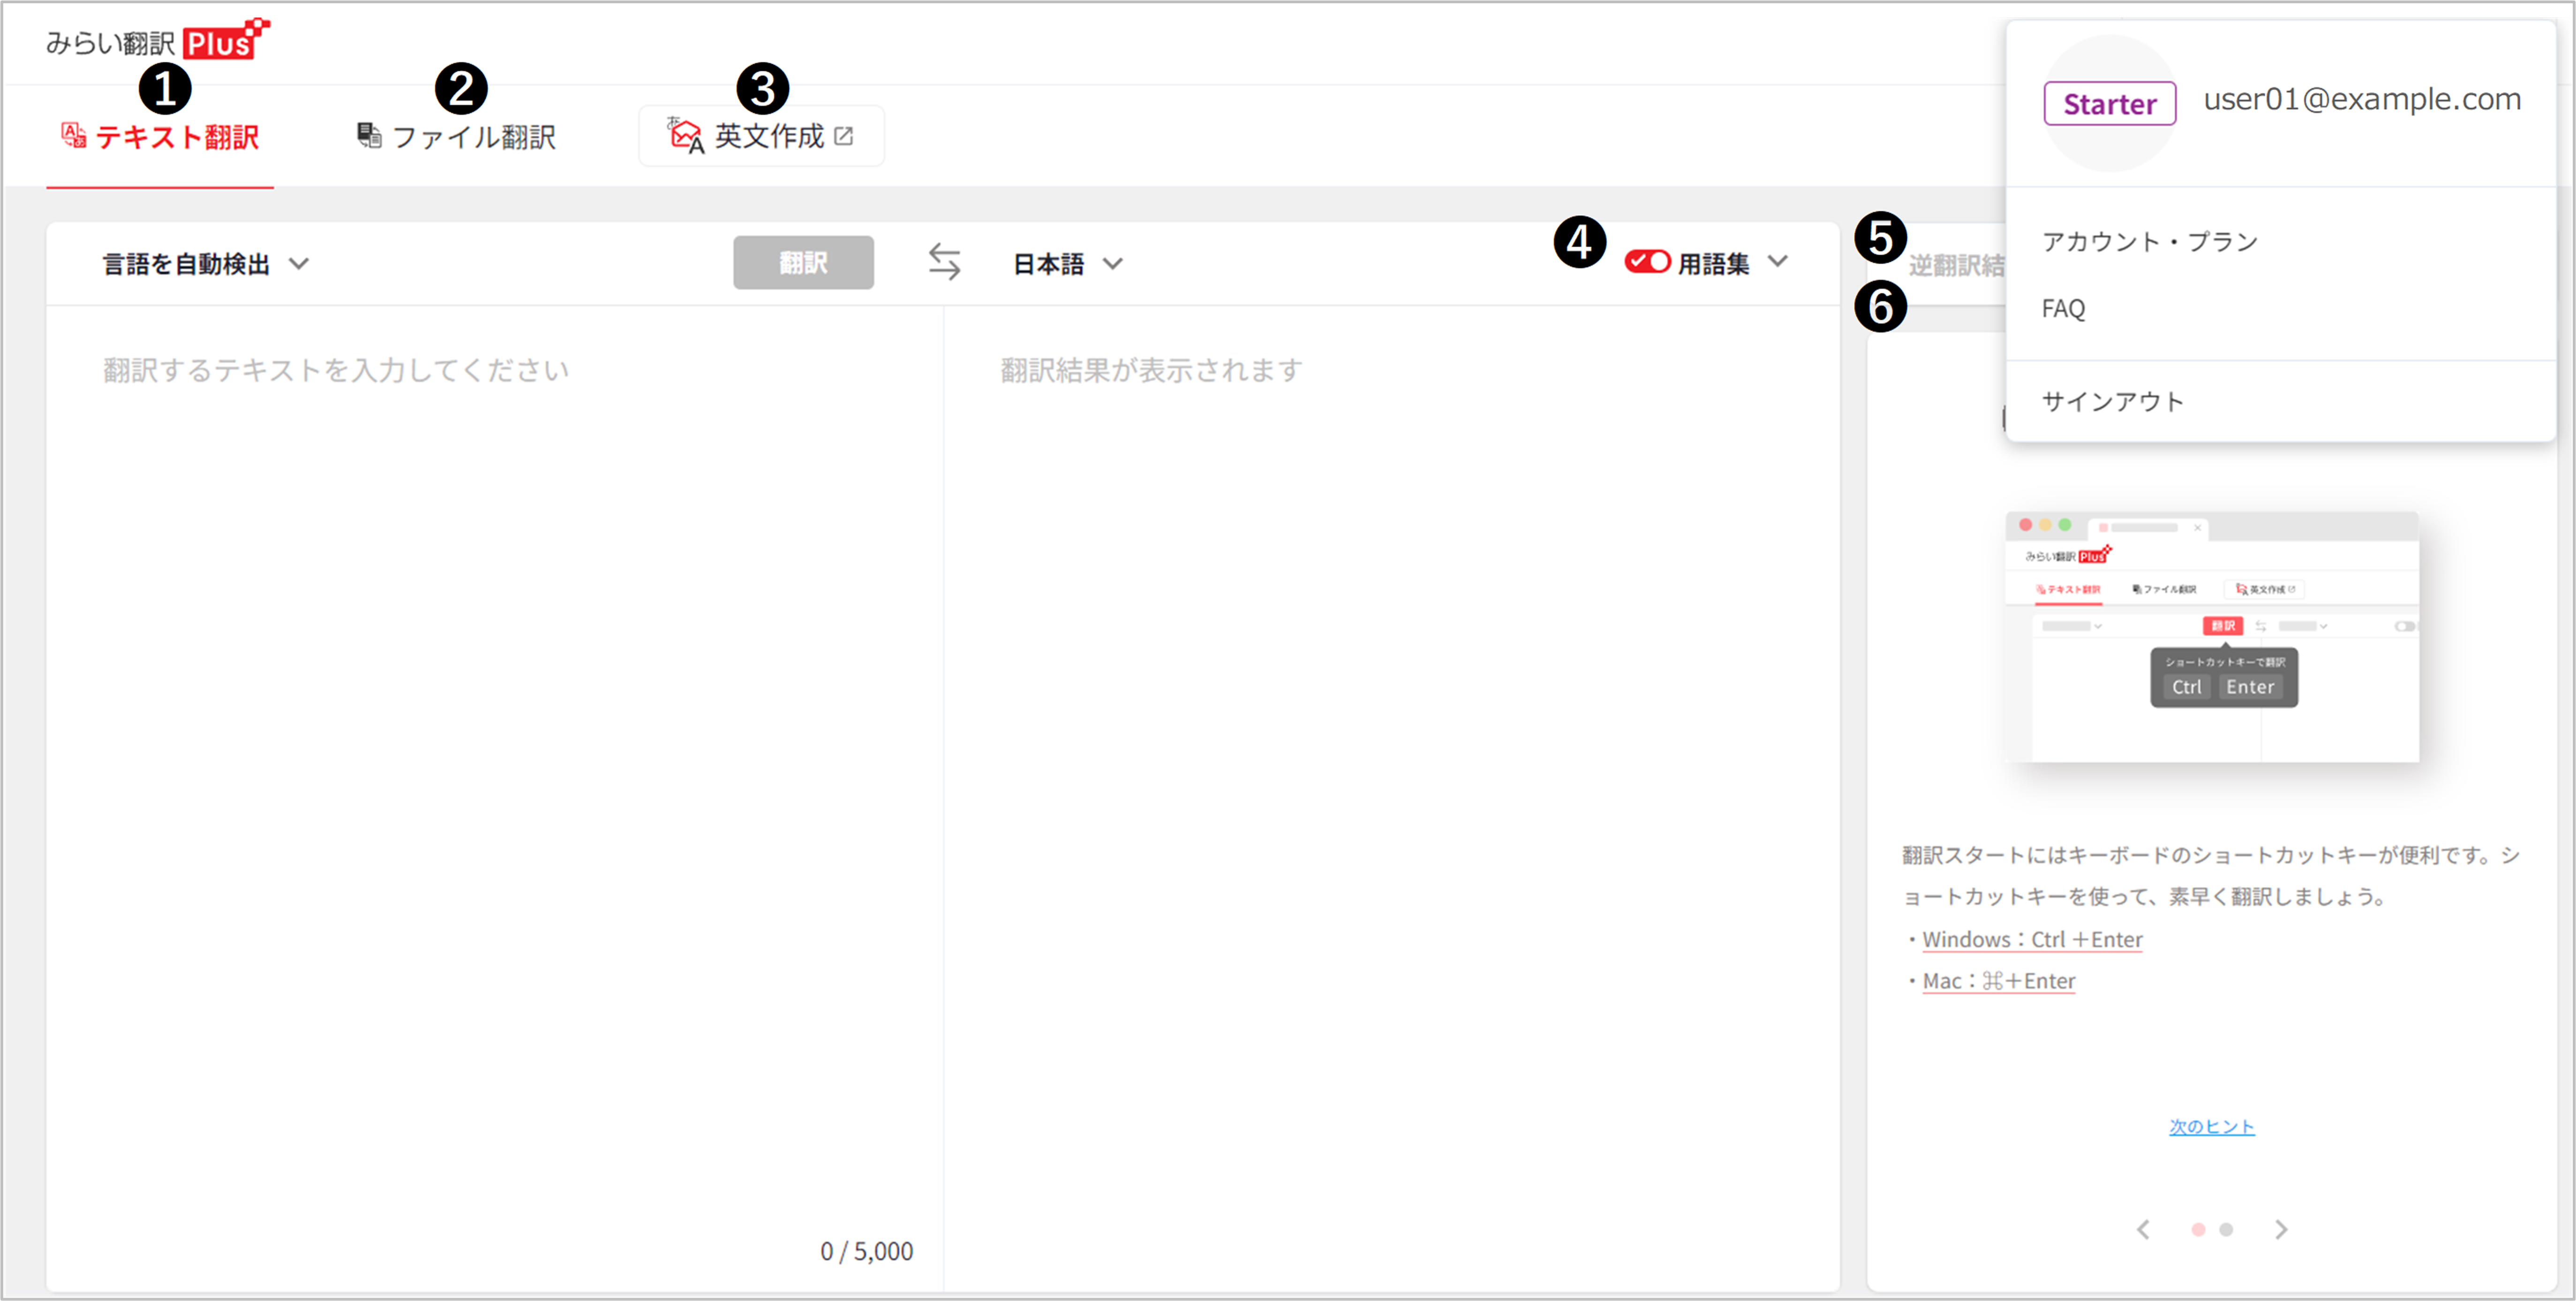
Task: Click the 次のヒント link
Action: point(2212,1127)
